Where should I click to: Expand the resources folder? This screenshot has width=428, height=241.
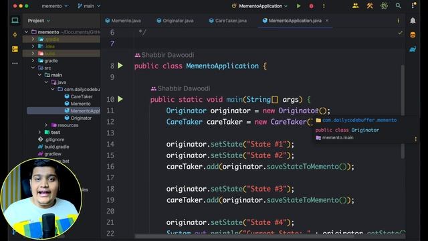click(x=46, y=125)
